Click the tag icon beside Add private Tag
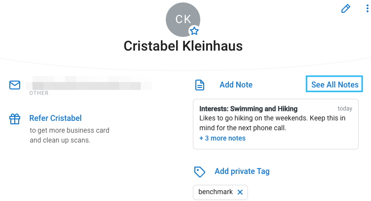The width and height of the screenshot is (371, 201). coord(199,172)
